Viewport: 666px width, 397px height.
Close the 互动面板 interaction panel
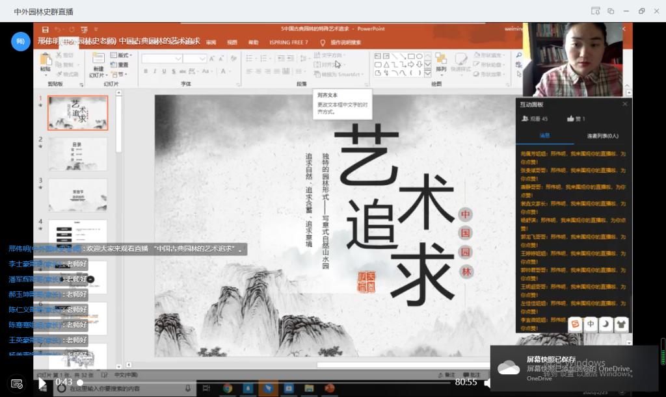tap(625, 104)
